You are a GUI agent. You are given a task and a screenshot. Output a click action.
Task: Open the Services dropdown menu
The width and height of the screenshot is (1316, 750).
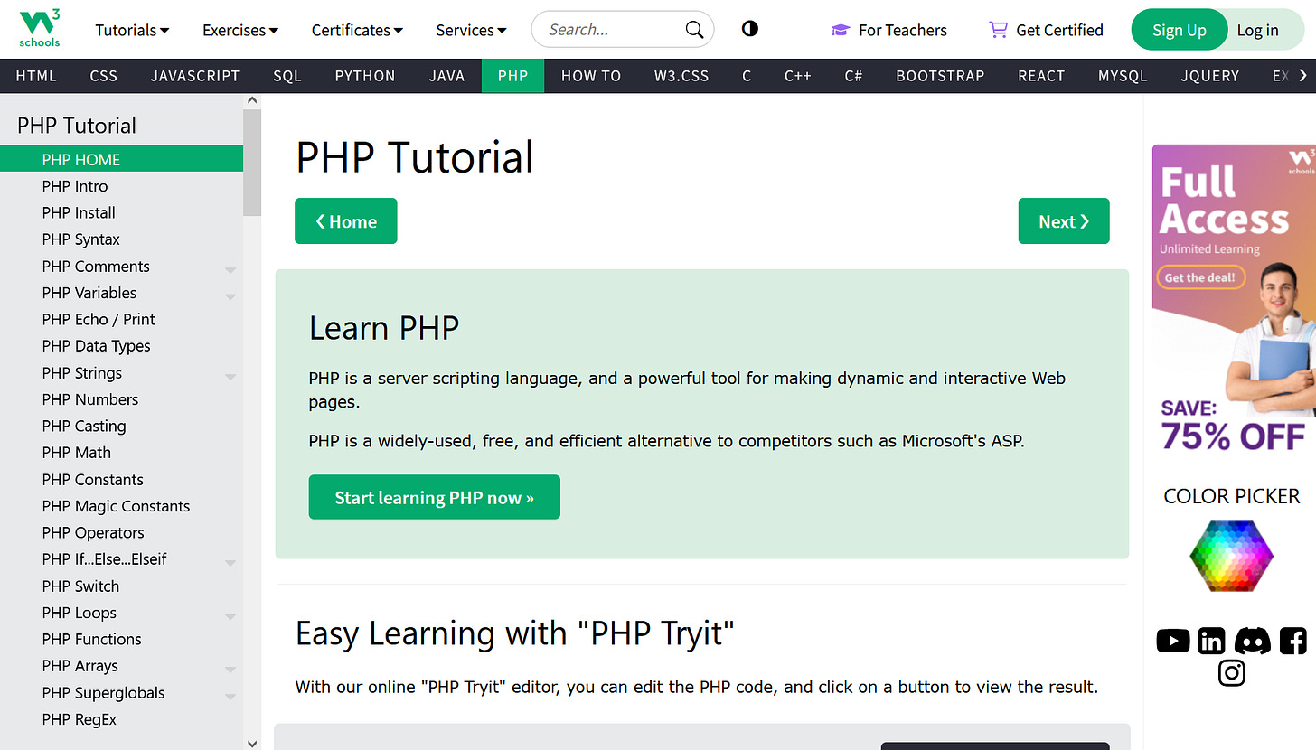471,30
